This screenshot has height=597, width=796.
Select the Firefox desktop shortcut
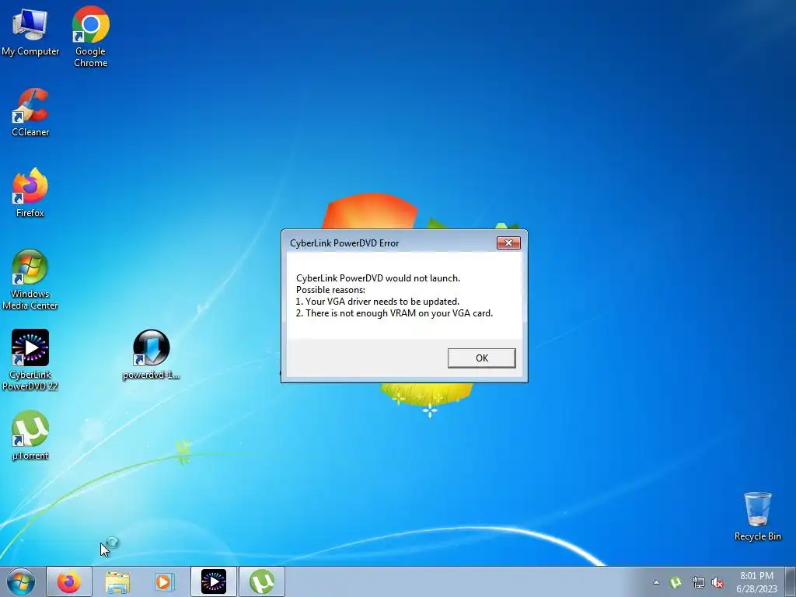[x=30, y=193]
